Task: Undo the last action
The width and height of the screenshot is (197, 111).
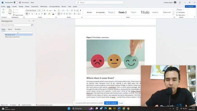Action: click(x=3, y=10)
